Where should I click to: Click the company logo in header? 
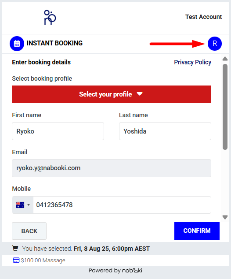click(50, 18)
